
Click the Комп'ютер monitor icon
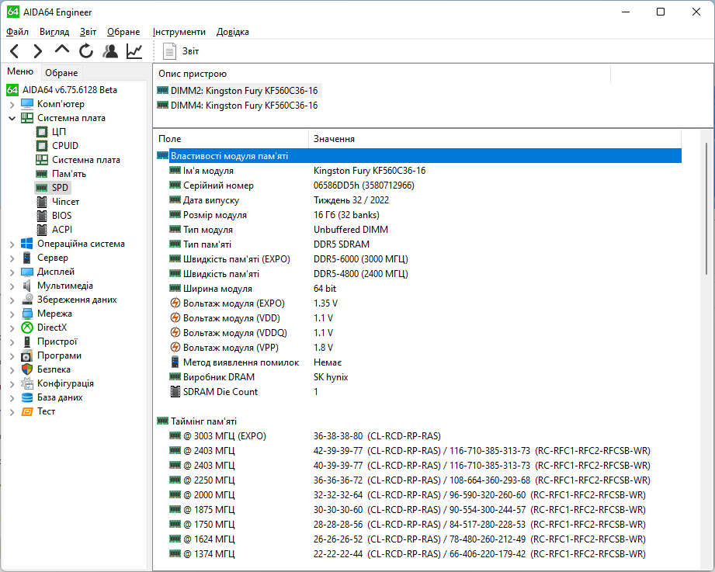(x=27, y=104)
